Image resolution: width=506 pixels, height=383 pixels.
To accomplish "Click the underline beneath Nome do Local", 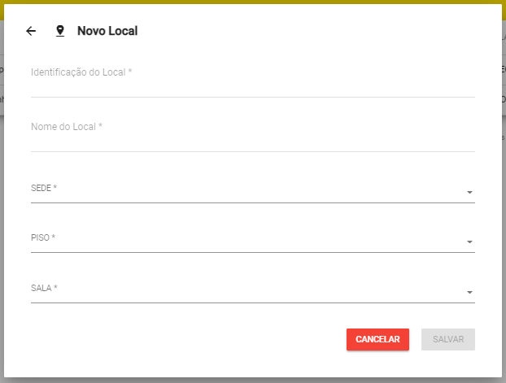I will (x=252, y=151).
